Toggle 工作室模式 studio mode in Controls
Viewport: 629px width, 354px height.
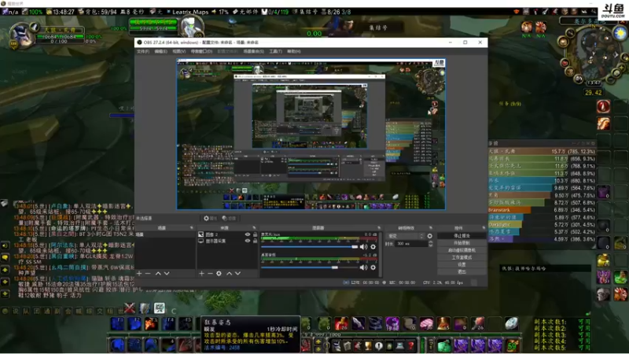462,257
